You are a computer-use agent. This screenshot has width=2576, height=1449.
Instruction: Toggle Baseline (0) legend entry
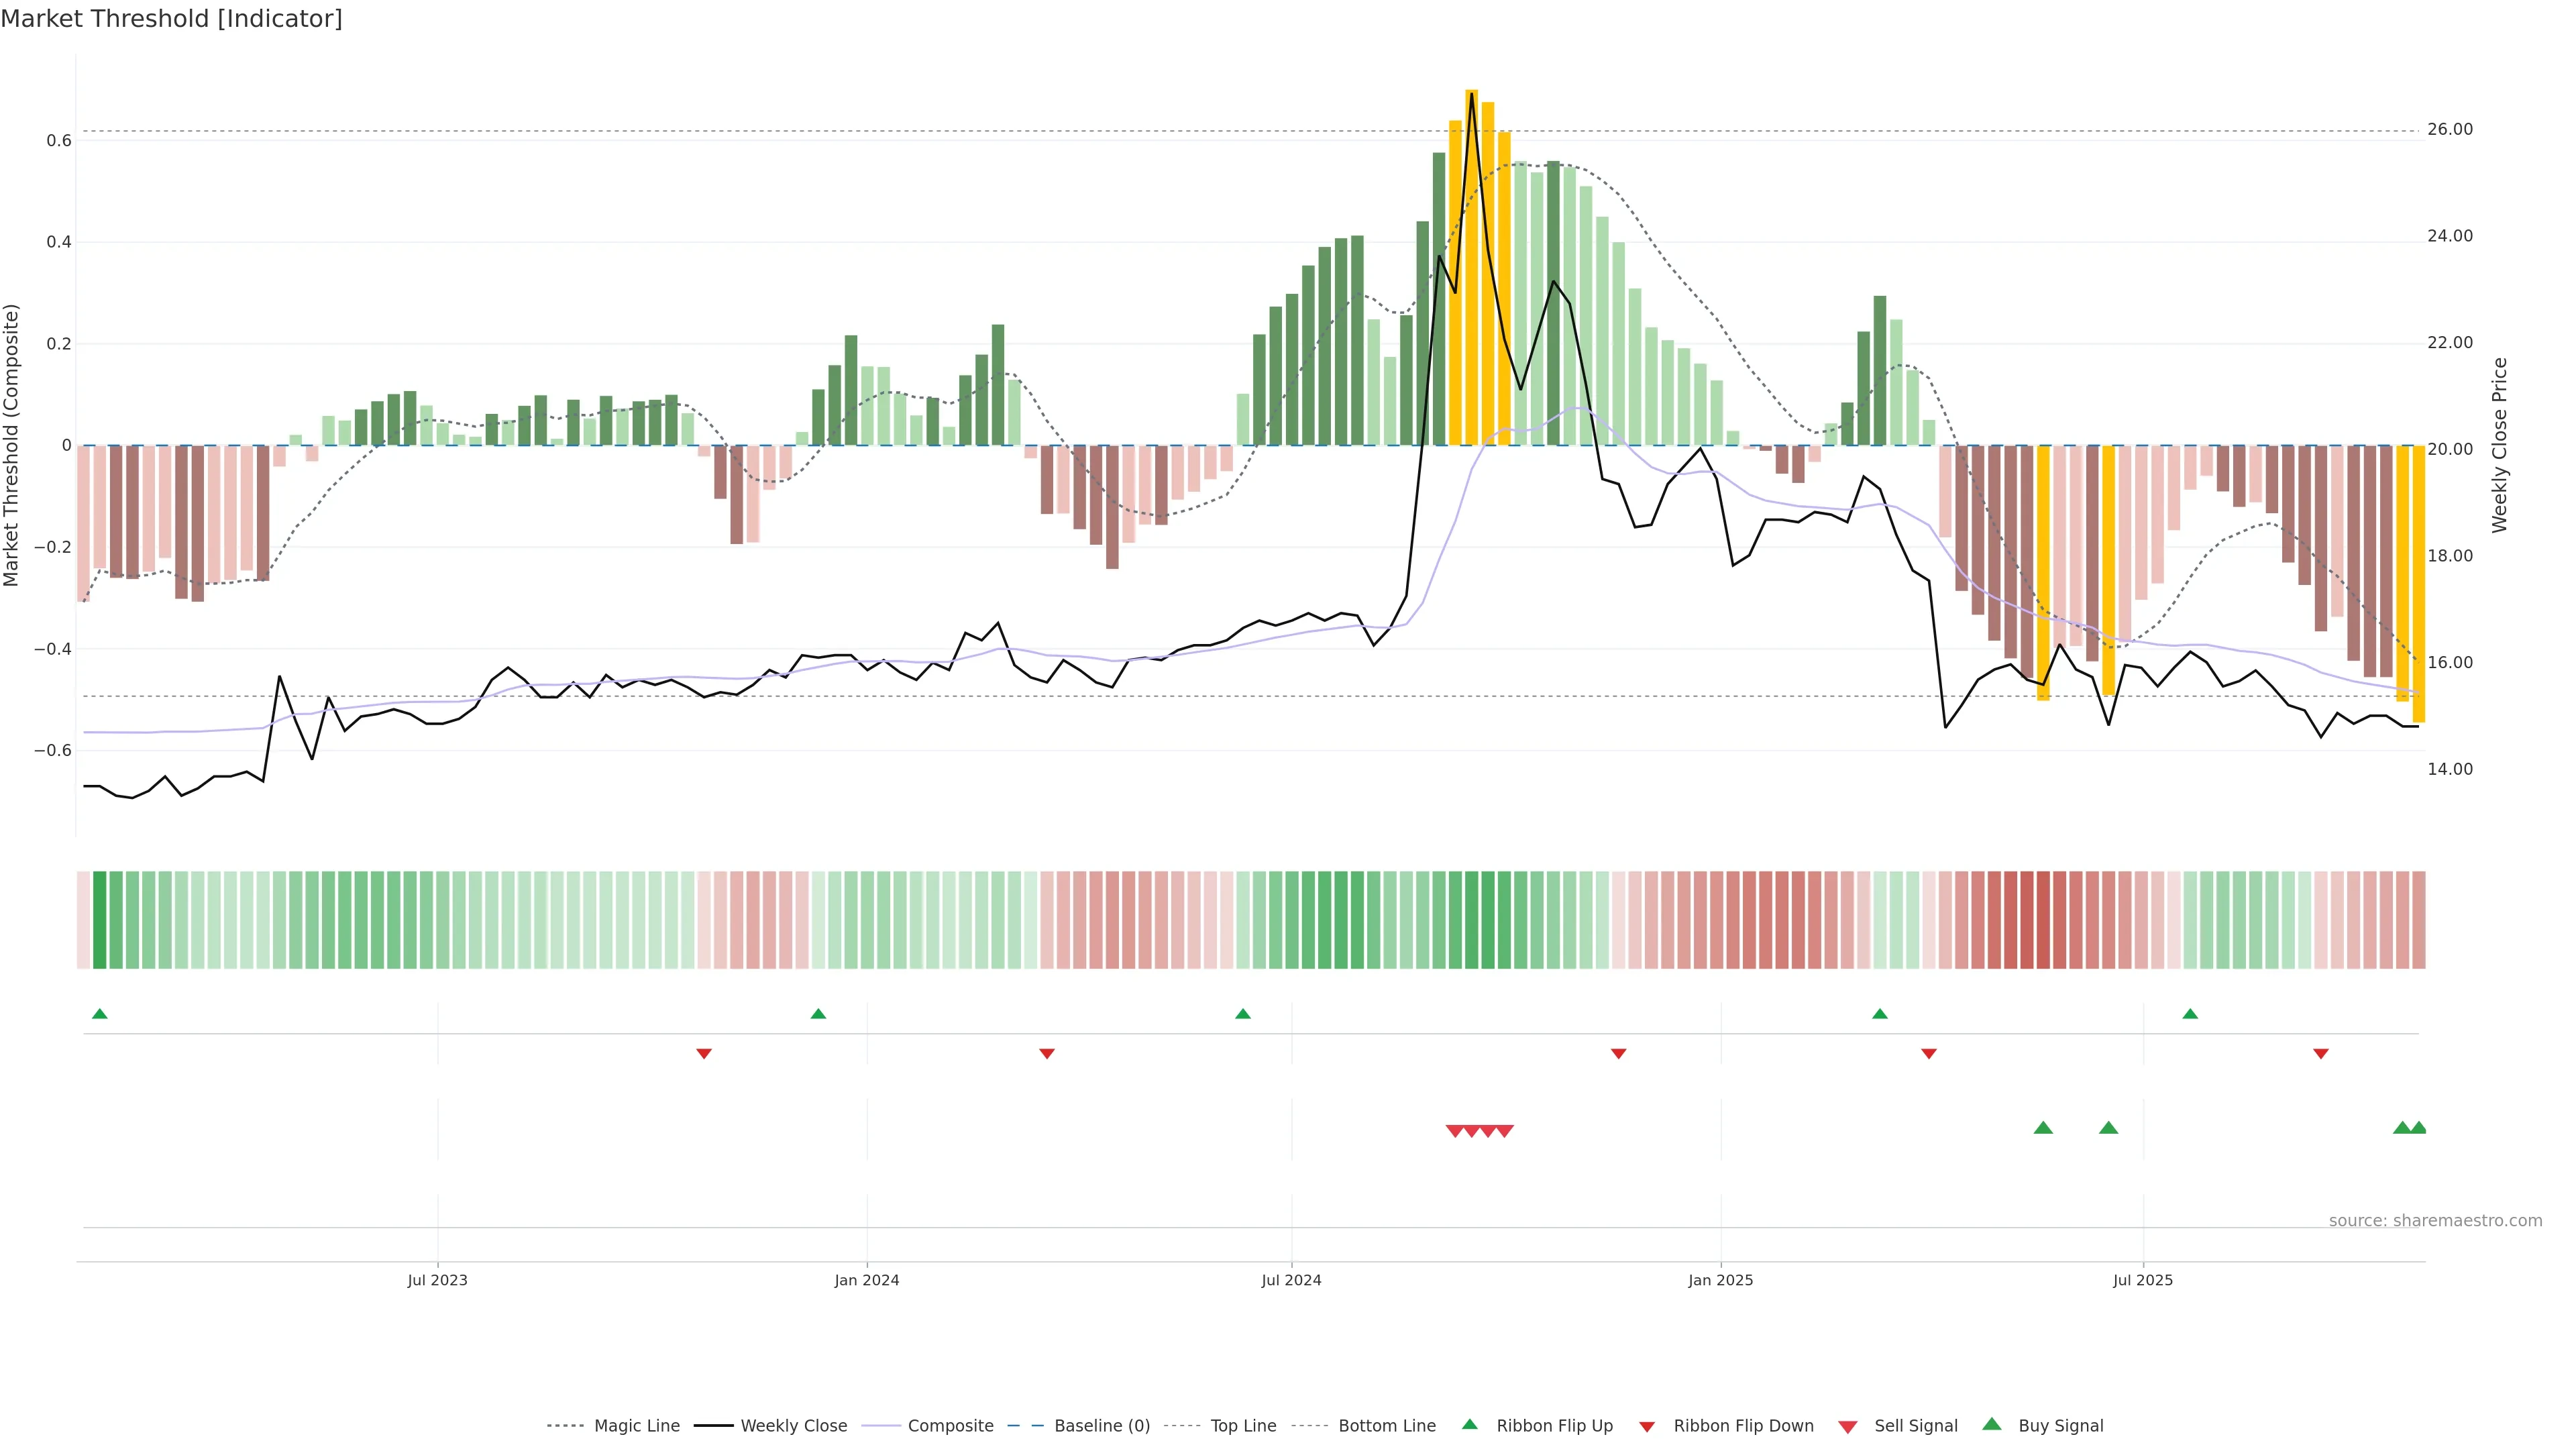1102,1426
